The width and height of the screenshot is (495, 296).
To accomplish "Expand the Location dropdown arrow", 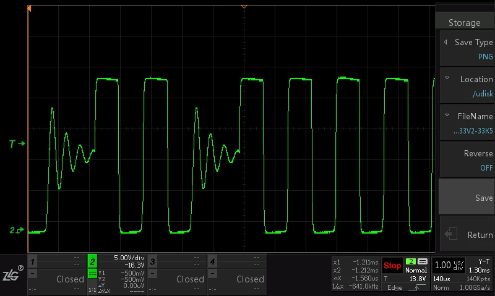I will pos(447,78).
